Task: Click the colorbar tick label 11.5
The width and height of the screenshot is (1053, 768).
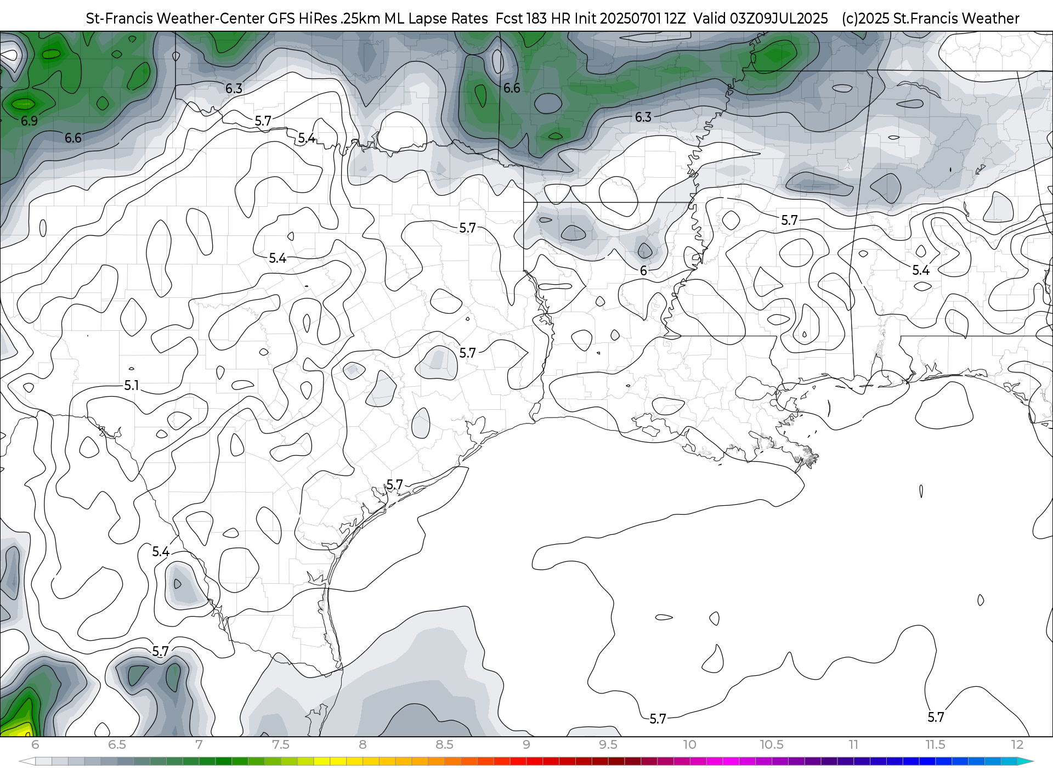Action: pos(935,745)
